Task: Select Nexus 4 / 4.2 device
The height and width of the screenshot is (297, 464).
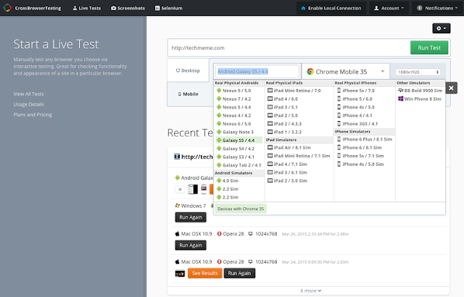Action: (x=233, y=115)
